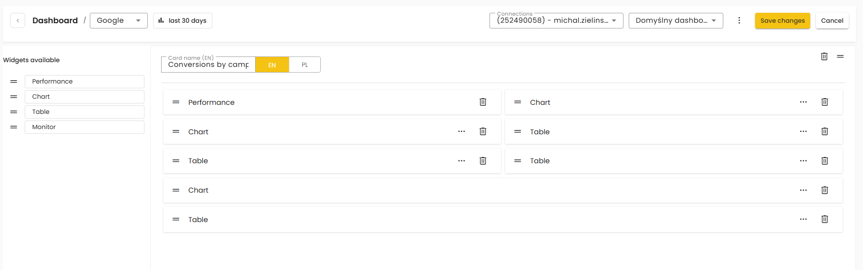
Task: Switch card name language to PL
Action: click(x=305, y=65)
